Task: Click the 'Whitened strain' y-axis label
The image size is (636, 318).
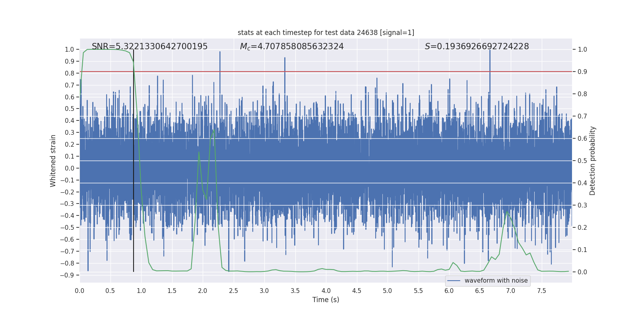Action: coord(53,161)
